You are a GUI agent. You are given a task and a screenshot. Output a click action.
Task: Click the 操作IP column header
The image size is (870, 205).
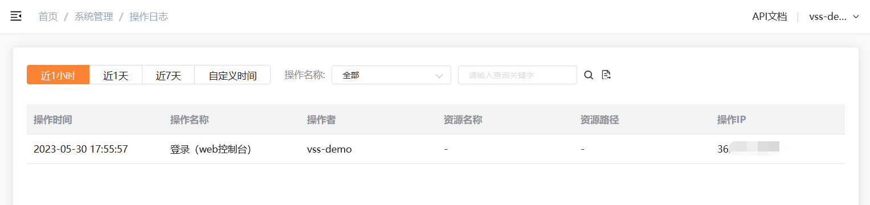coord(732,120)
